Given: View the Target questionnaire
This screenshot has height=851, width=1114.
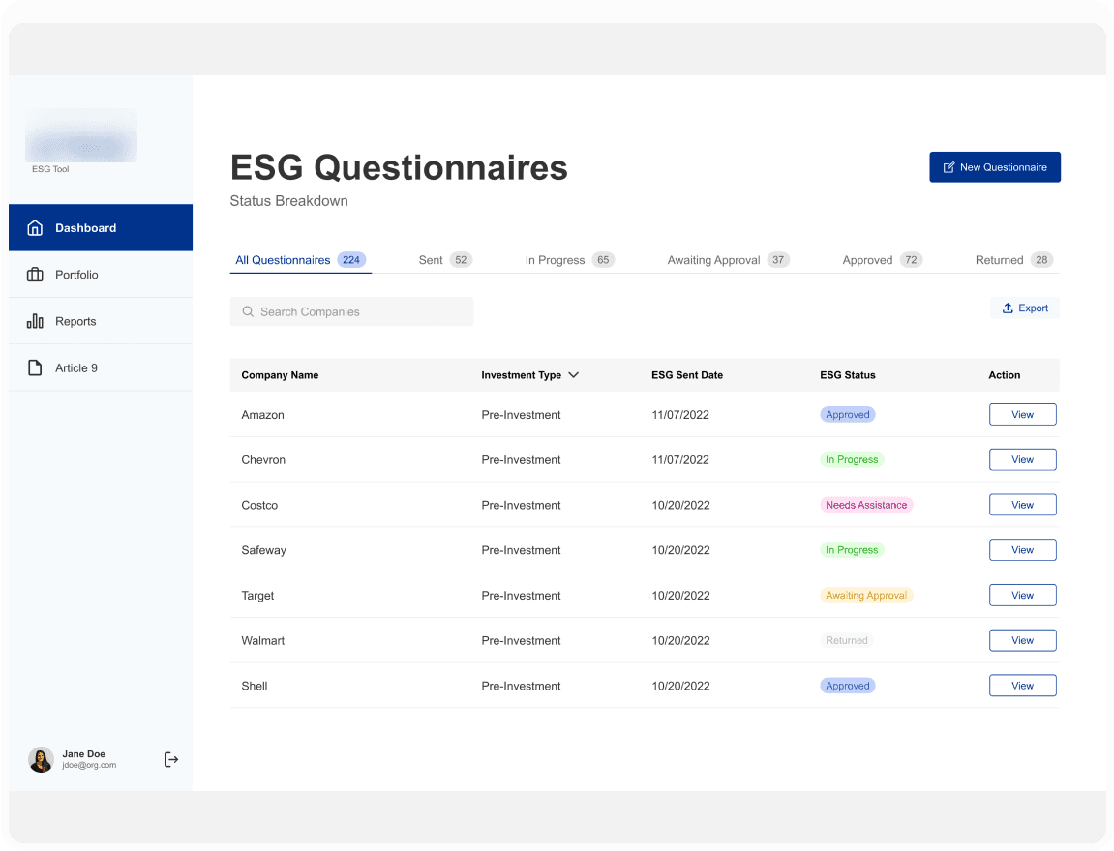Looking at the screenshot, I should (x=1022, y=595).
